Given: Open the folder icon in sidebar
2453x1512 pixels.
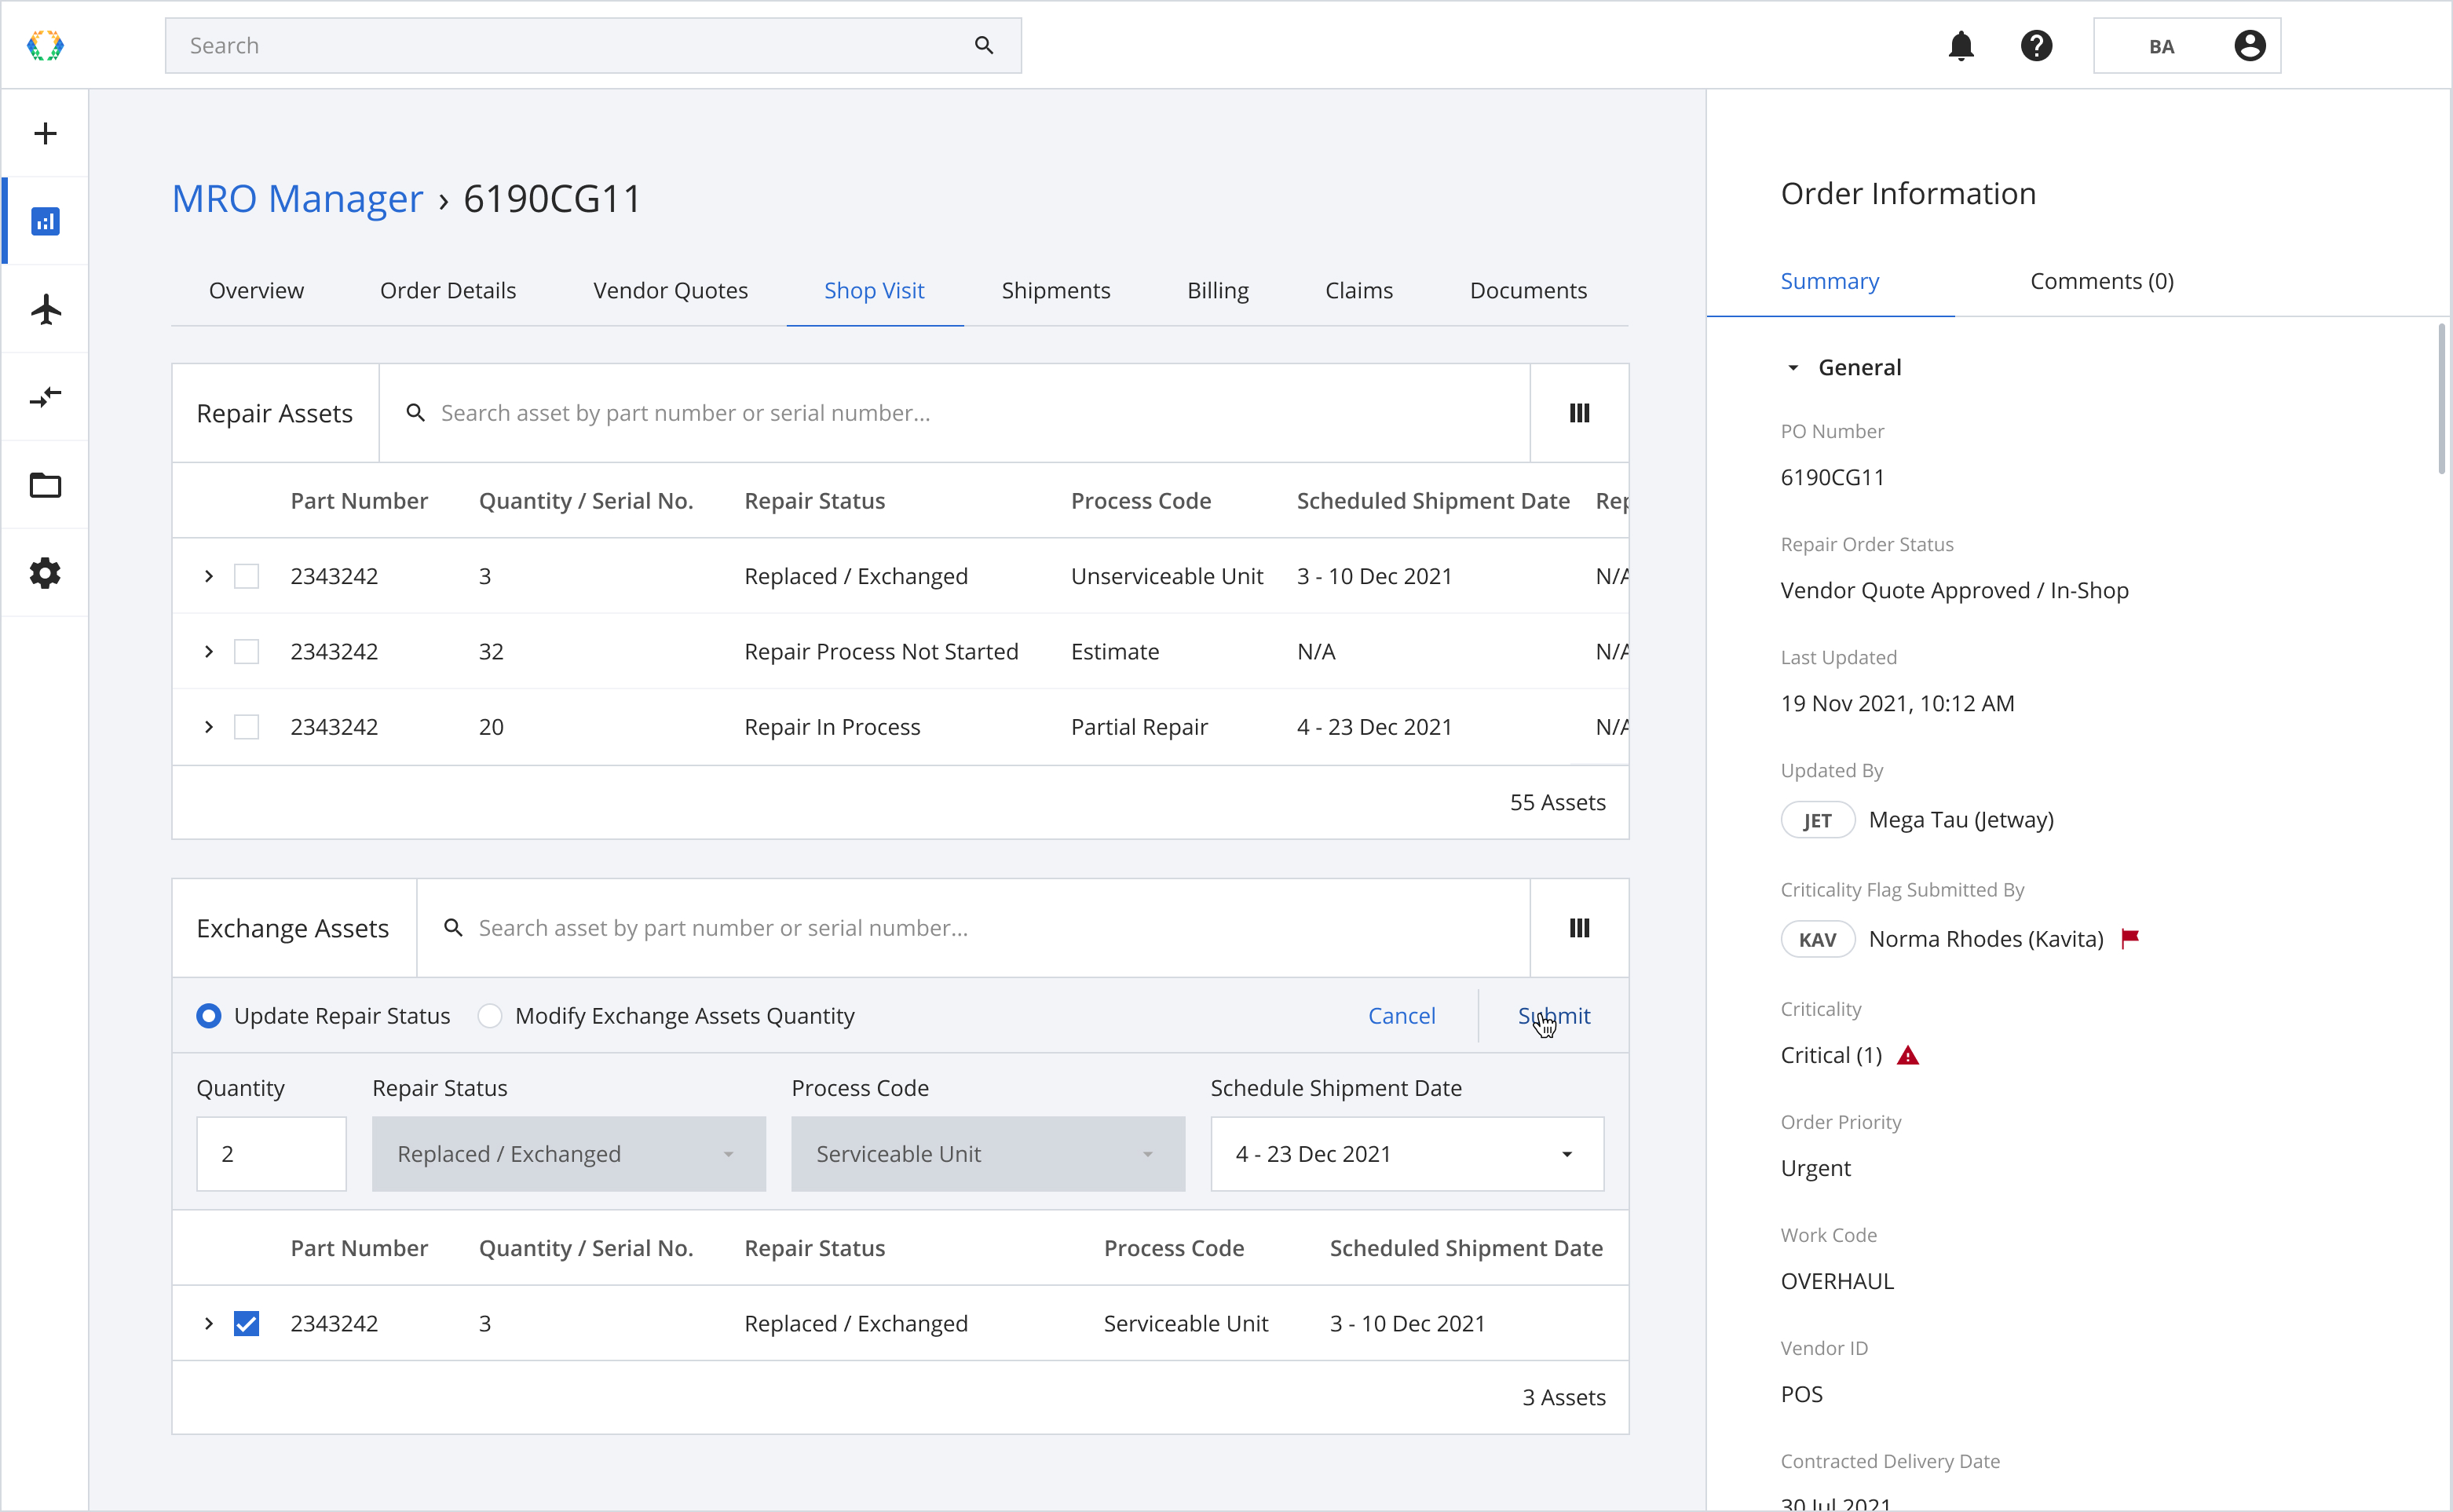Looking at the screenshot, I should (x=45, y=485).
